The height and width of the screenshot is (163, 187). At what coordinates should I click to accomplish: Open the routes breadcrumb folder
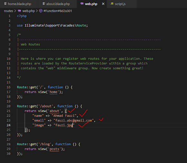(8, 11)
